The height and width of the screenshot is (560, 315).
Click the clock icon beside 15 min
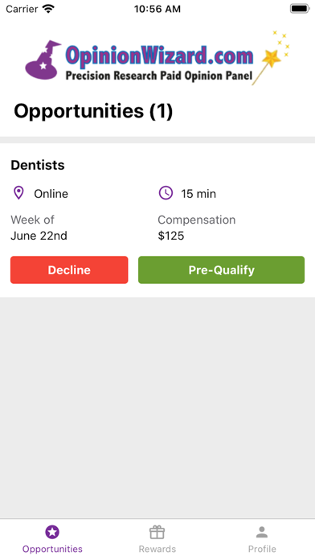click(x=166, y=193)
